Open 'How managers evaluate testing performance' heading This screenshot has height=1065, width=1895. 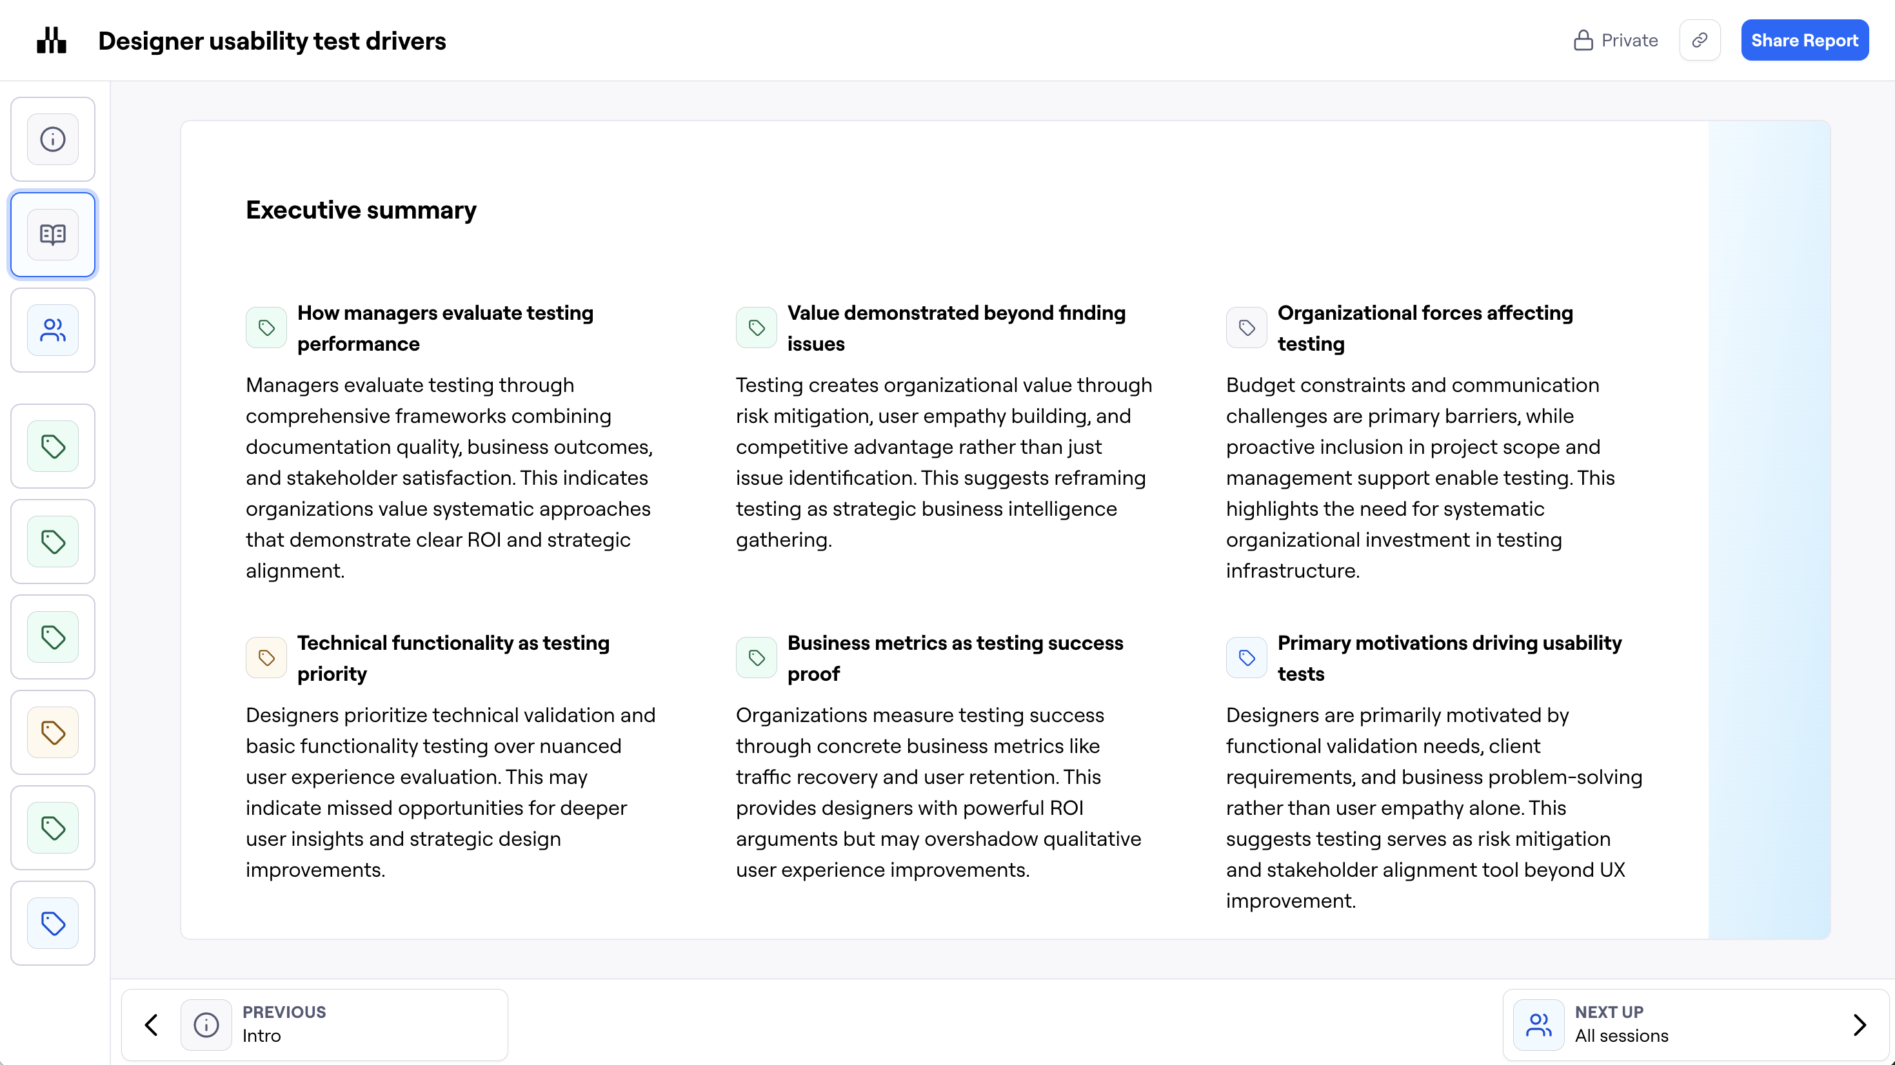[x=445, y=328]
